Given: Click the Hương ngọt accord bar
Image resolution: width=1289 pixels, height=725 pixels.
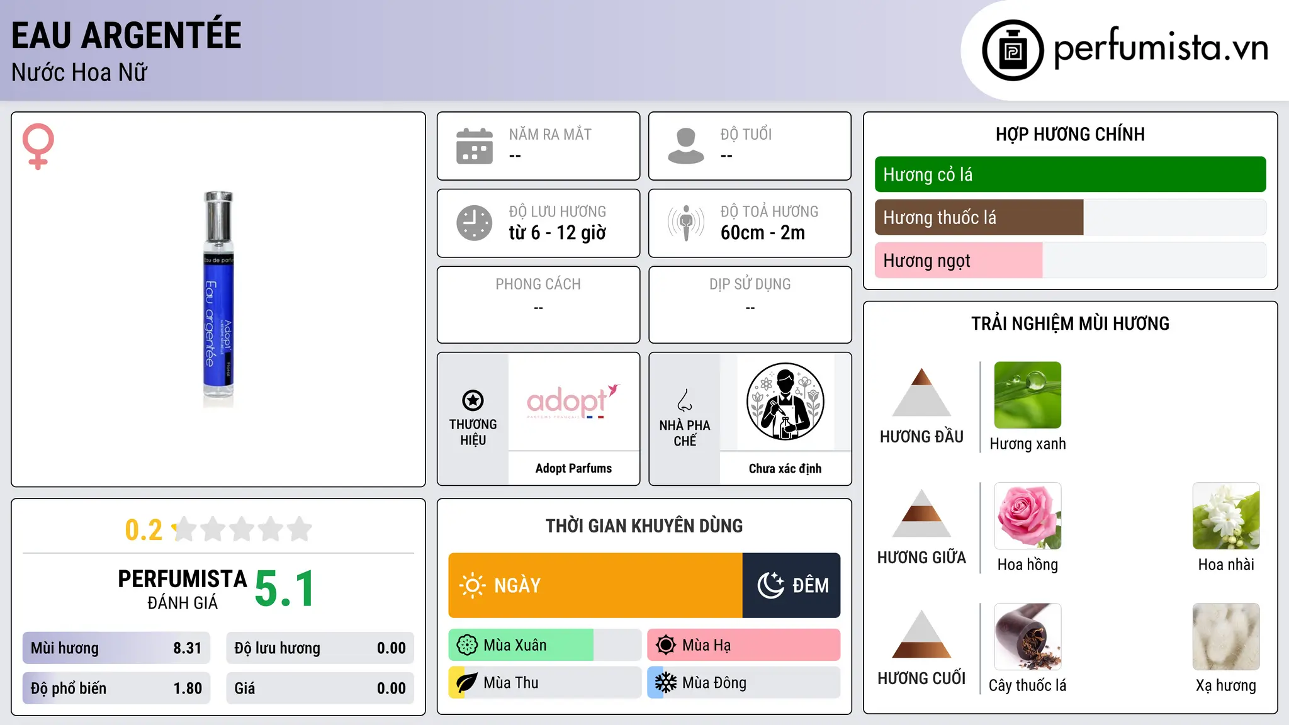Looking at the screenshot, I should (1071, 260).
